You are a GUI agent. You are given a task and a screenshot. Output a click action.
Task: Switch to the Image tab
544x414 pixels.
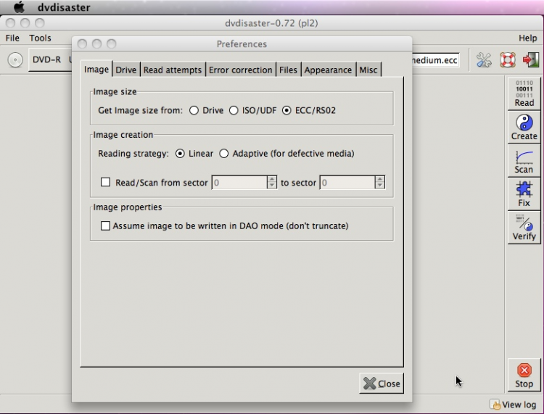pos(96,70)
